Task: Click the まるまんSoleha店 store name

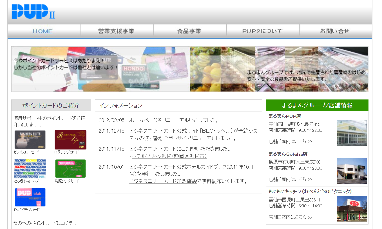Action: click(288, 154)
